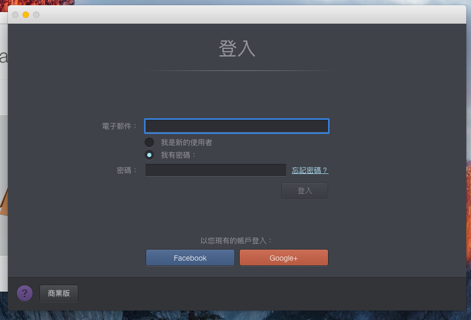Viewport: 471px width, 320px height.
Task: Open help via the purple question mark icon
Action: click(25, 293)
